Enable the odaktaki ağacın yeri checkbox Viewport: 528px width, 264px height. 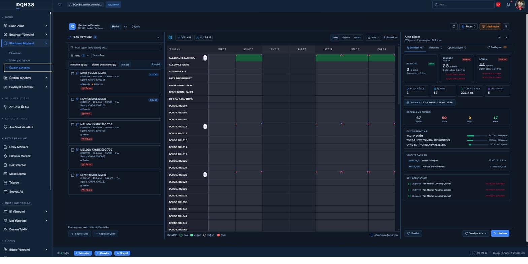tap(372, 235)
